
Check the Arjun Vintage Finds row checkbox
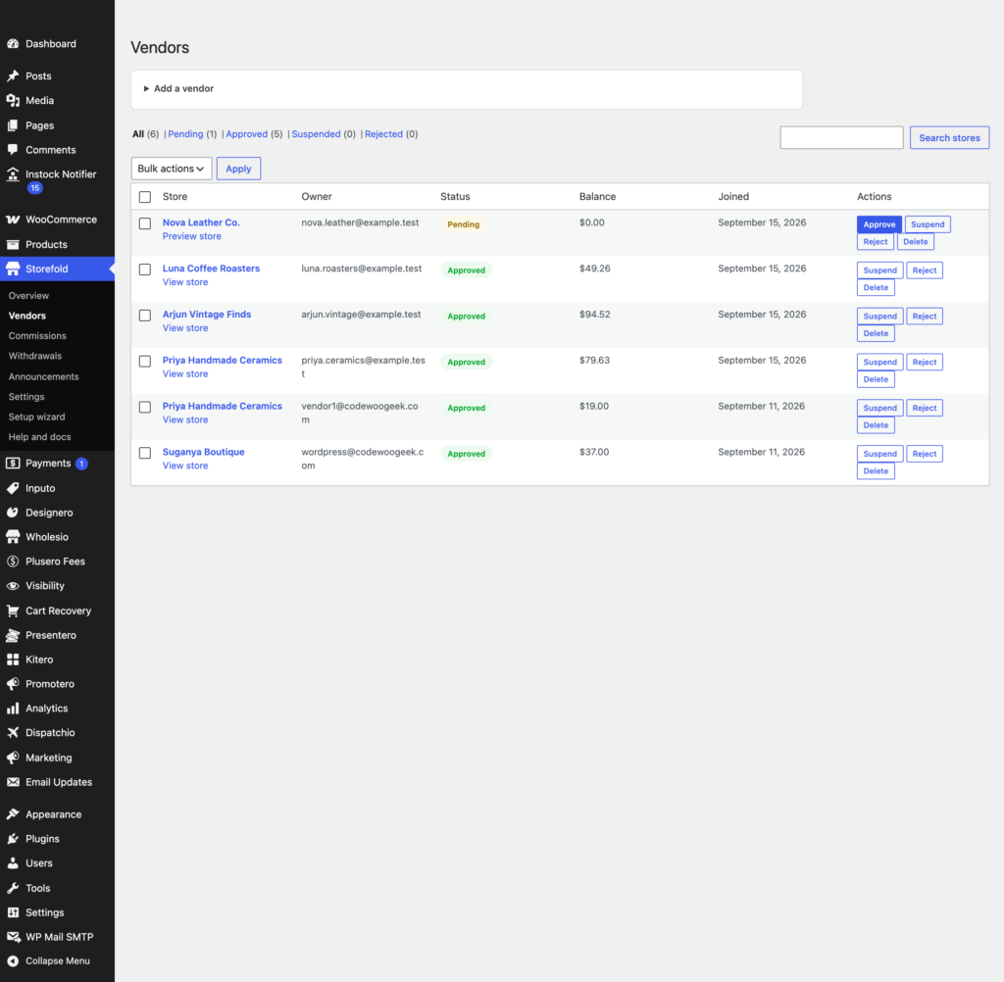click(145, 316)
